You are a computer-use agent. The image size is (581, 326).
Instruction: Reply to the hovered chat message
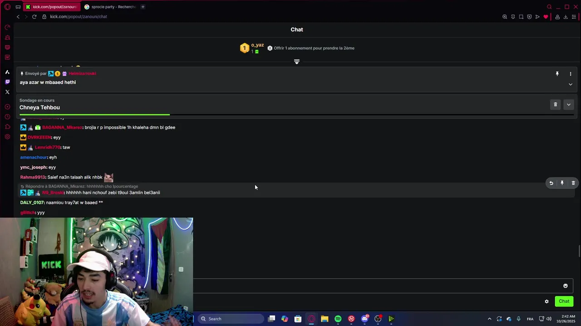(x=551, y=183)
